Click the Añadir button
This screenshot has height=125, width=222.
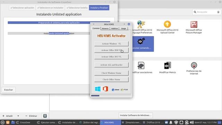tap(8, 116)
